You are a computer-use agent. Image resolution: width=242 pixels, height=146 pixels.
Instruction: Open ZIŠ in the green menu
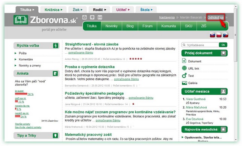pyautogui.click(x=204, y=26)
